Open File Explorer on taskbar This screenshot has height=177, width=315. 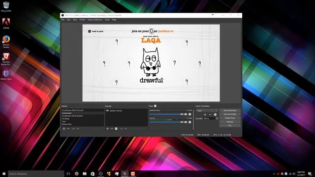click(x=85, y=174)
